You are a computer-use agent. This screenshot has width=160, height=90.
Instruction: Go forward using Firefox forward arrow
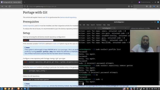pos(6,6)
